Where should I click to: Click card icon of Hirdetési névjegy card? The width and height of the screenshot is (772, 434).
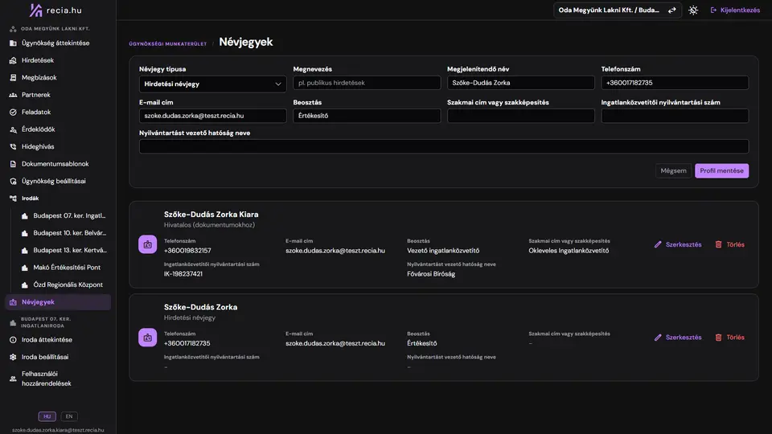(148, 338)
